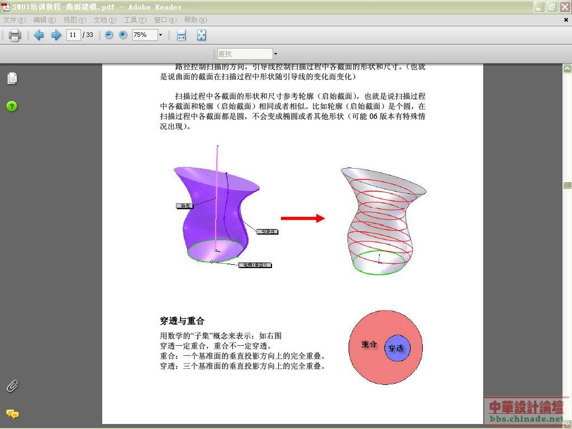Open the Attachments paperclip panel
The height and width of the screenshot is (429, 572).
pos(12,386)
